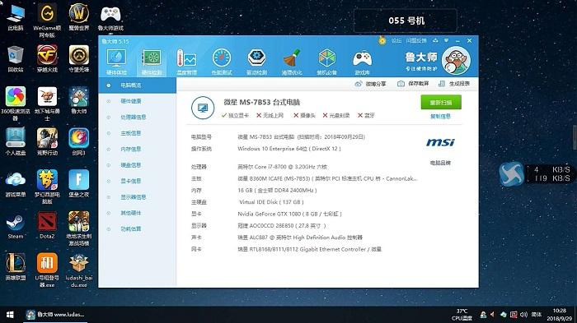Click the '16 GB DDR4 2400MHz' memory value
577x323 pixels.
click(x=277, y=190)
